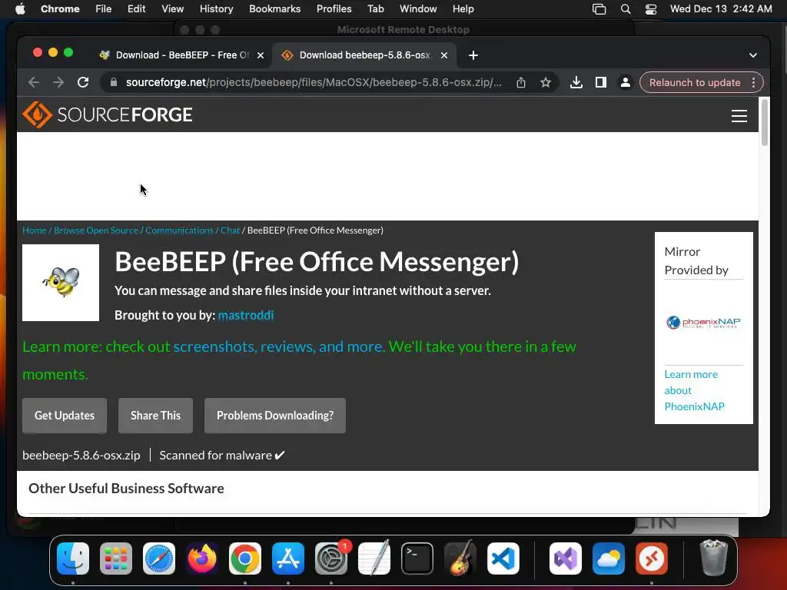Screen dimensions: 787x590
Task: Open the Profiles menu
Action: point(334,9)
